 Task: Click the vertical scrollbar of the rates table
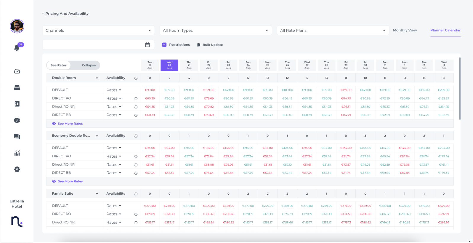tap(460, 89)
